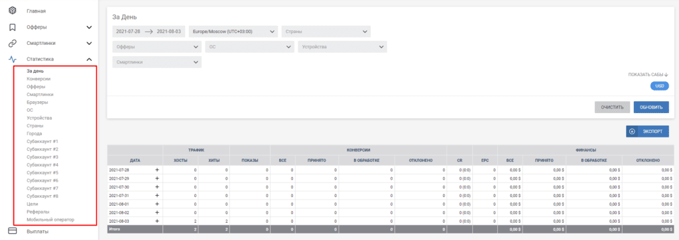Open Города statistics report

pyautogui.click(x=34, y=134)
